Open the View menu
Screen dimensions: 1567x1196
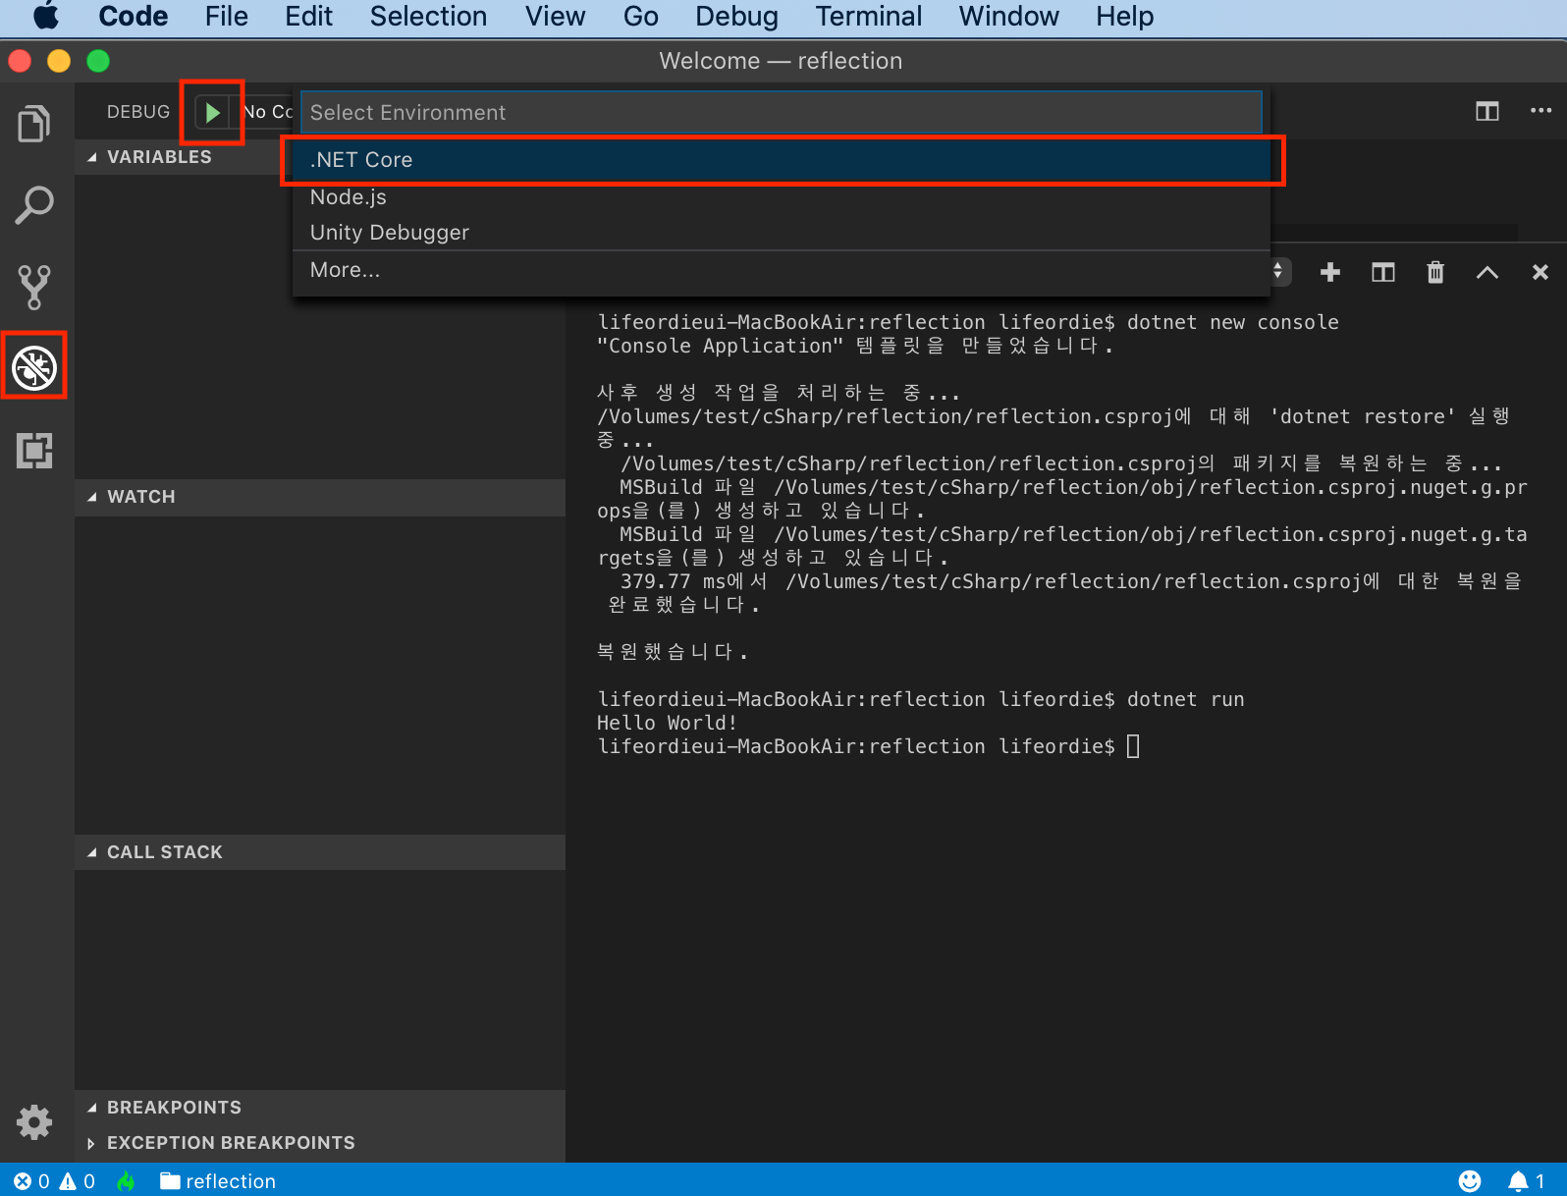pos(555,17)
